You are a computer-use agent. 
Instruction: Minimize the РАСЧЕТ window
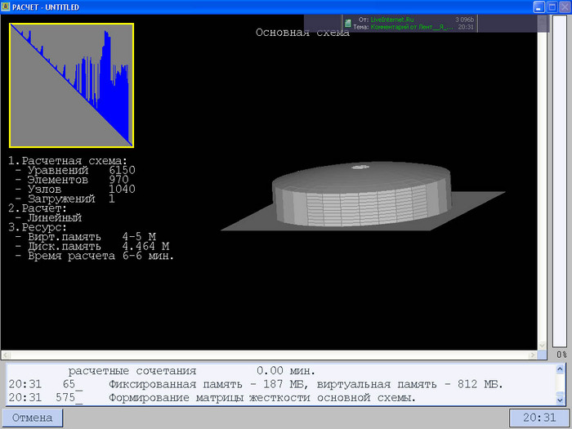(x=539, y=7)
